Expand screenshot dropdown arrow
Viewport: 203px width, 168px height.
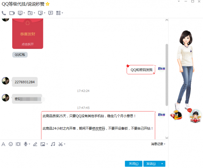[65, 144]
